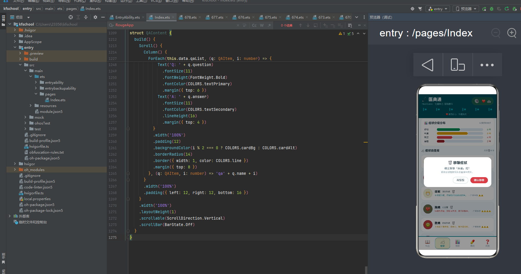The height and width of the screenshot is (274, 521).
Task: Click the multi-device preview icon
Action: (x=458, y=65)
